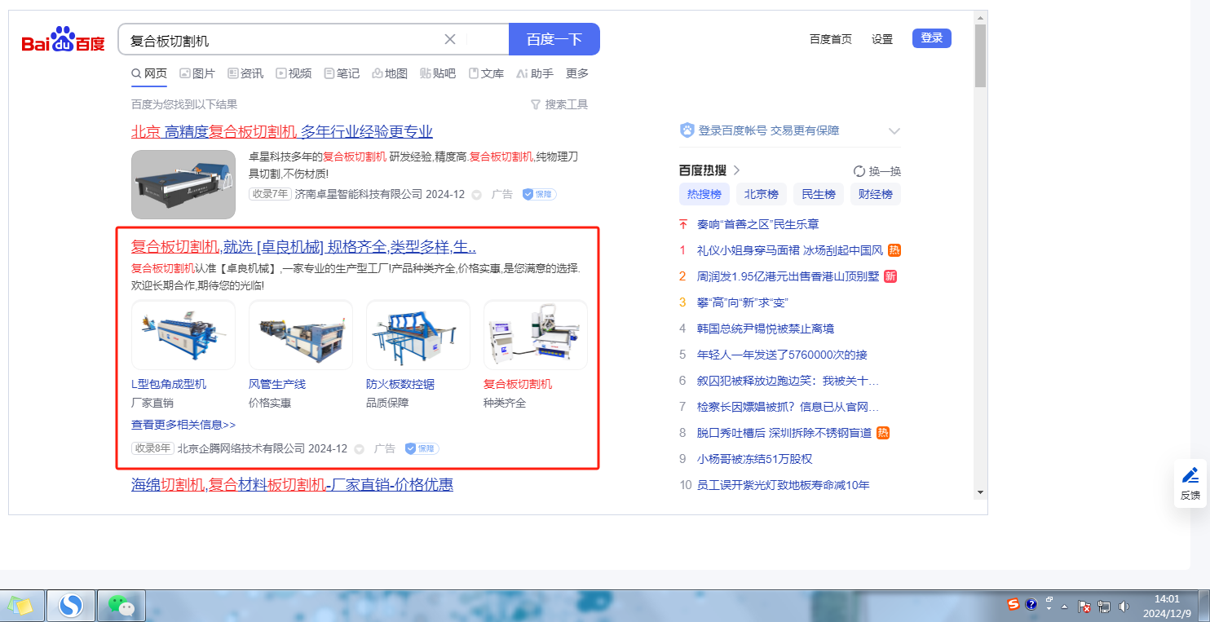Open the 海绵切割机,复合材料板切割机 result title

point(292,485)
